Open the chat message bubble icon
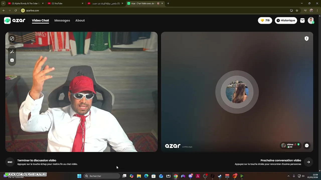Screen dimensions: 321x180 pyautogui.click(x=307, y=145)
